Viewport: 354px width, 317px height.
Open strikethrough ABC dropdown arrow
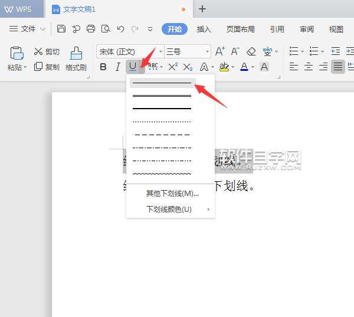click(x=161, y=67)
